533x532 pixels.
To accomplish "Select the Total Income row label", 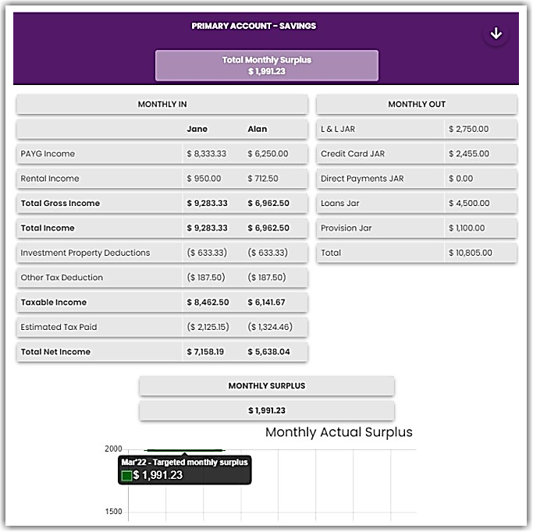I will click(x=48, y=228).
